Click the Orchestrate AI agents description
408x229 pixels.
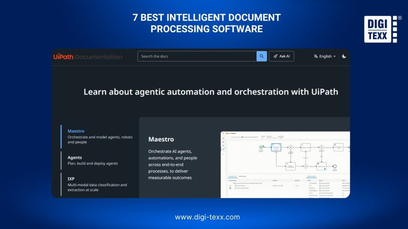point(173,164)
